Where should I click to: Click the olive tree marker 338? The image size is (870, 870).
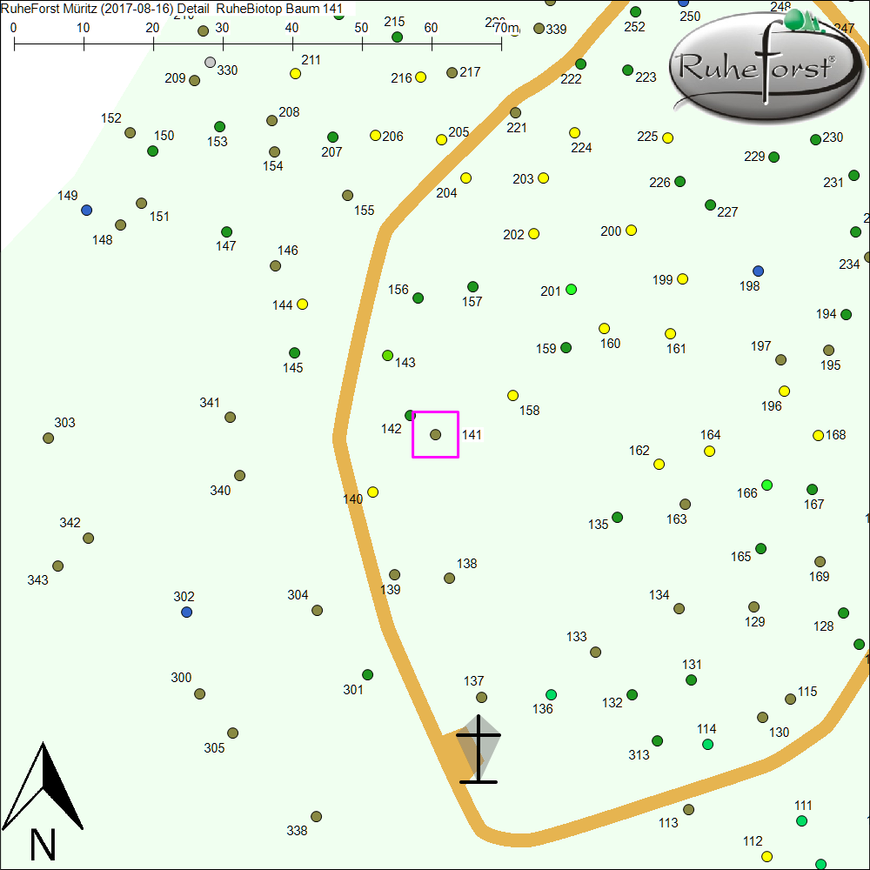tap(317, 817)
